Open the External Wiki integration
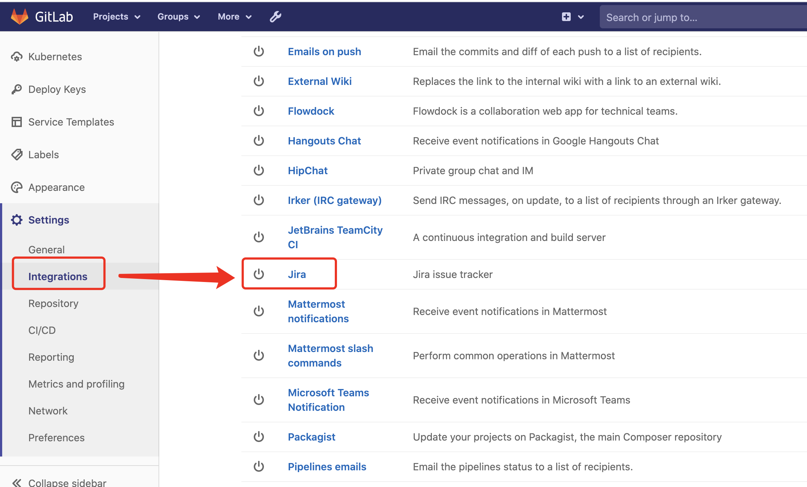The width and height of the screenshot is (807, 487). (x=320, y=81)
